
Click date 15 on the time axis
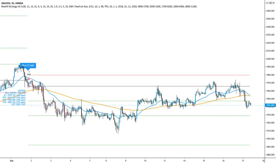click(204, 161)
